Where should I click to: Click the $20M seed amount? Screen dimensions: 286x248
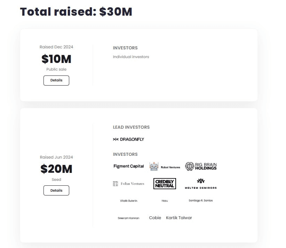(56, 169)
